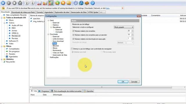The height and width of the screenshot is (104, 186).
Task: Expand the Histórico tree node
Action: point(2,59)
